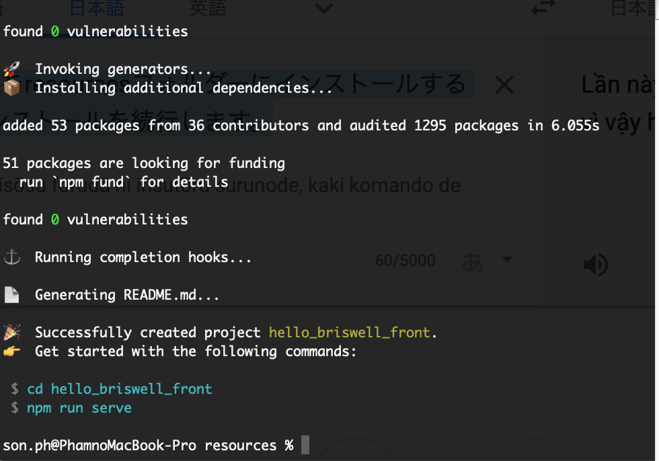The image size is (659, 461).
Task: Click the page emoji beside Generating README.md
Action: pos(11,294)
